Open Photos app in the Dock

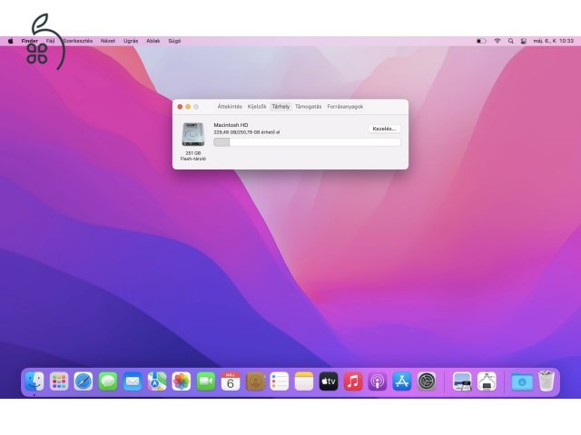tap(182, 382)
